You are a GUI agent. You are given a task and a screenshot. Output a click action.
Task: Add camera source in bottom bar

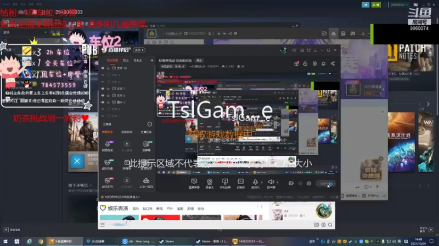click(210, 183)
